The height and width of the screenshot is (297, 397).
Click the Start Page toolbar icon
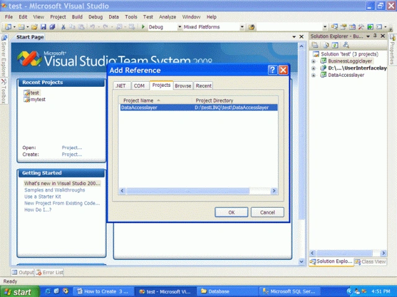tap(370, 27)
